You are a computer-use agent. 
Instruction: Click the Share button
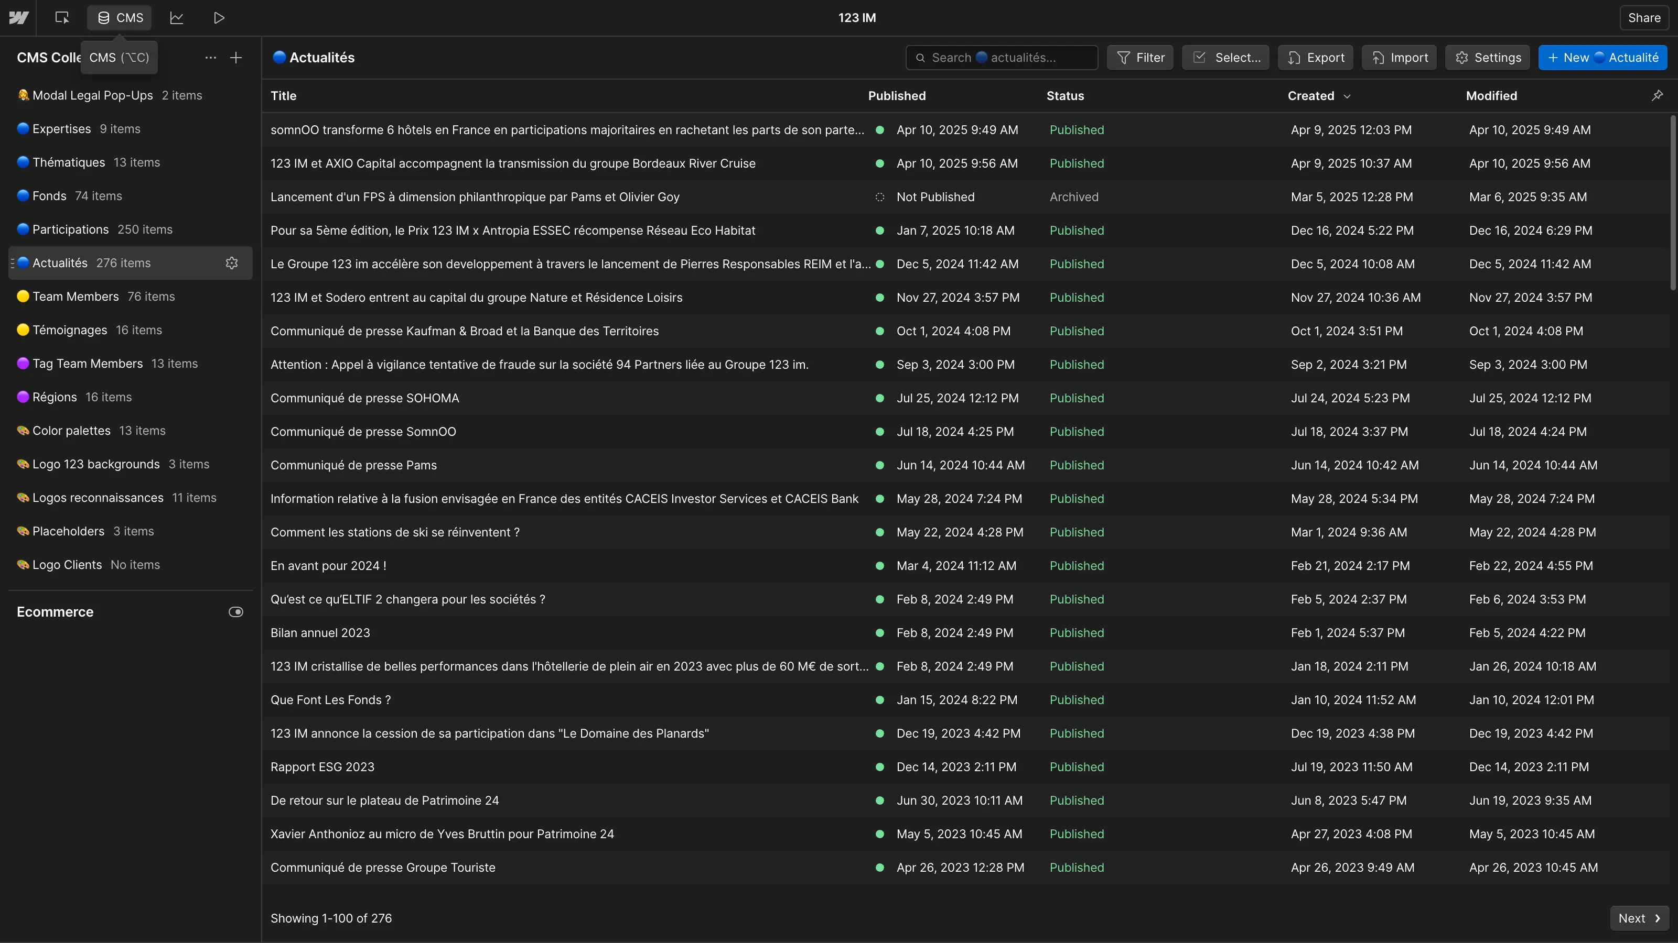click(x=1643, y=18)
